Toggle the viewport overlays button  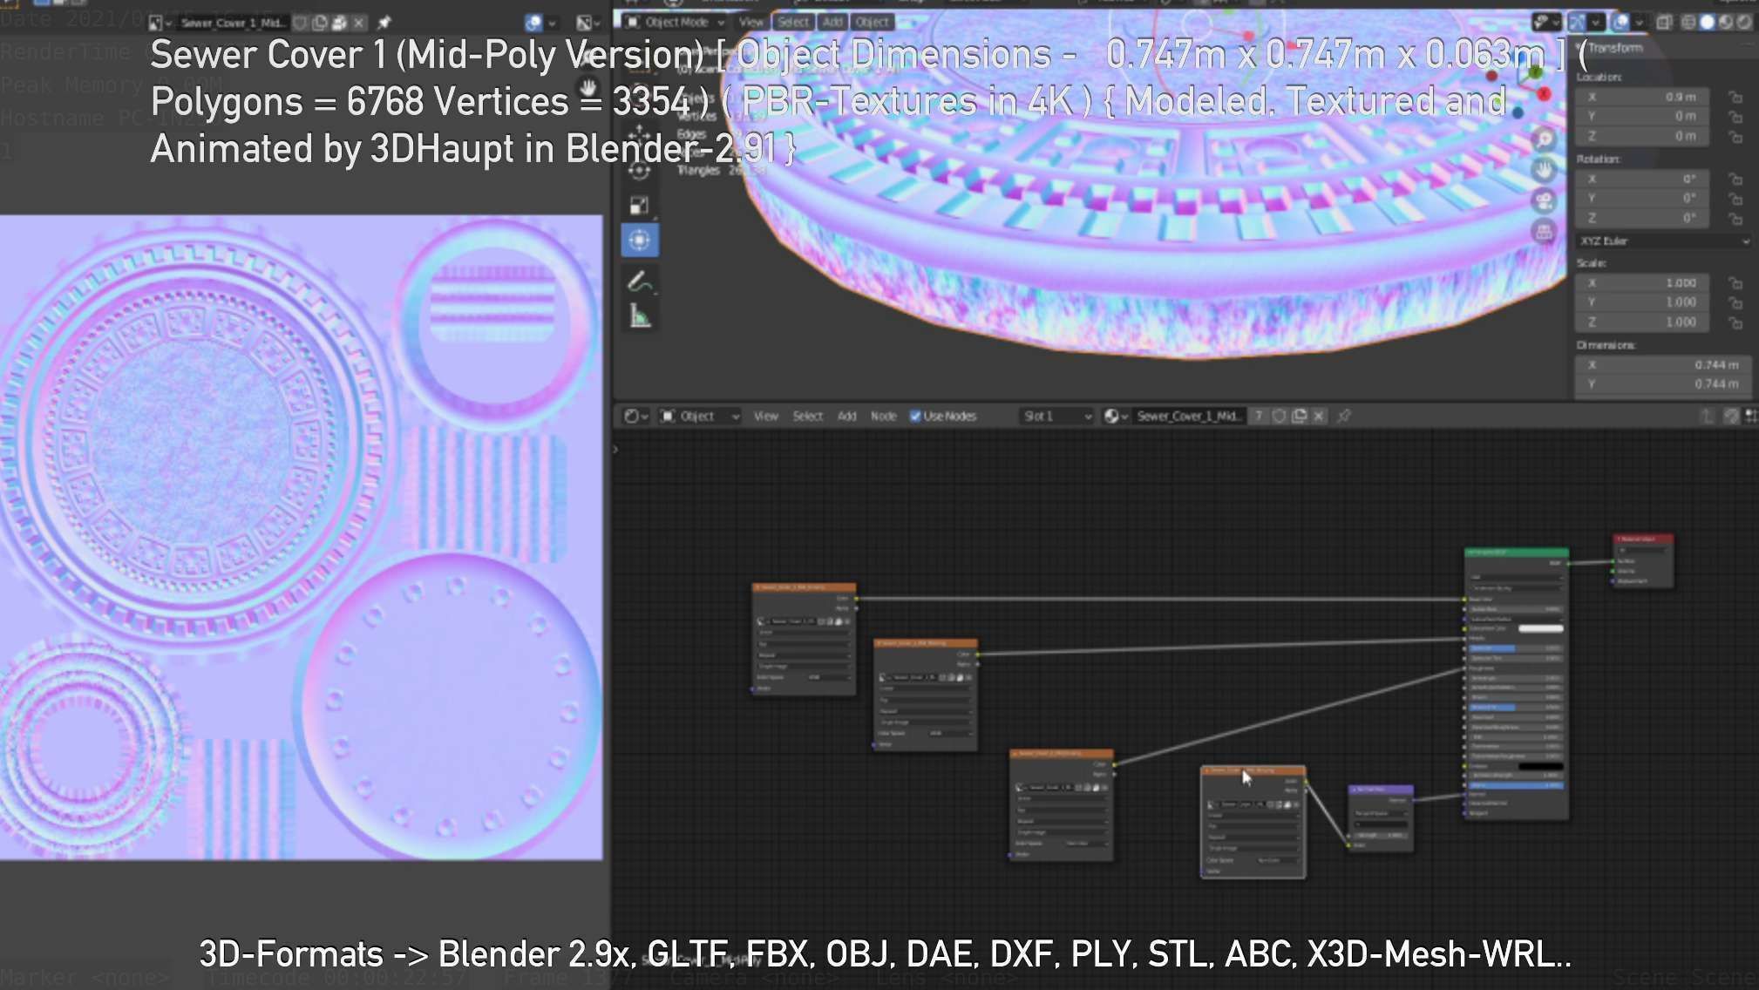[x=1620, y=22]
